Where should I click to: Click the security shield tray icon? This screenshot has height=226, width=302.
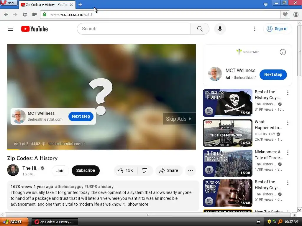tap(269, 222)
